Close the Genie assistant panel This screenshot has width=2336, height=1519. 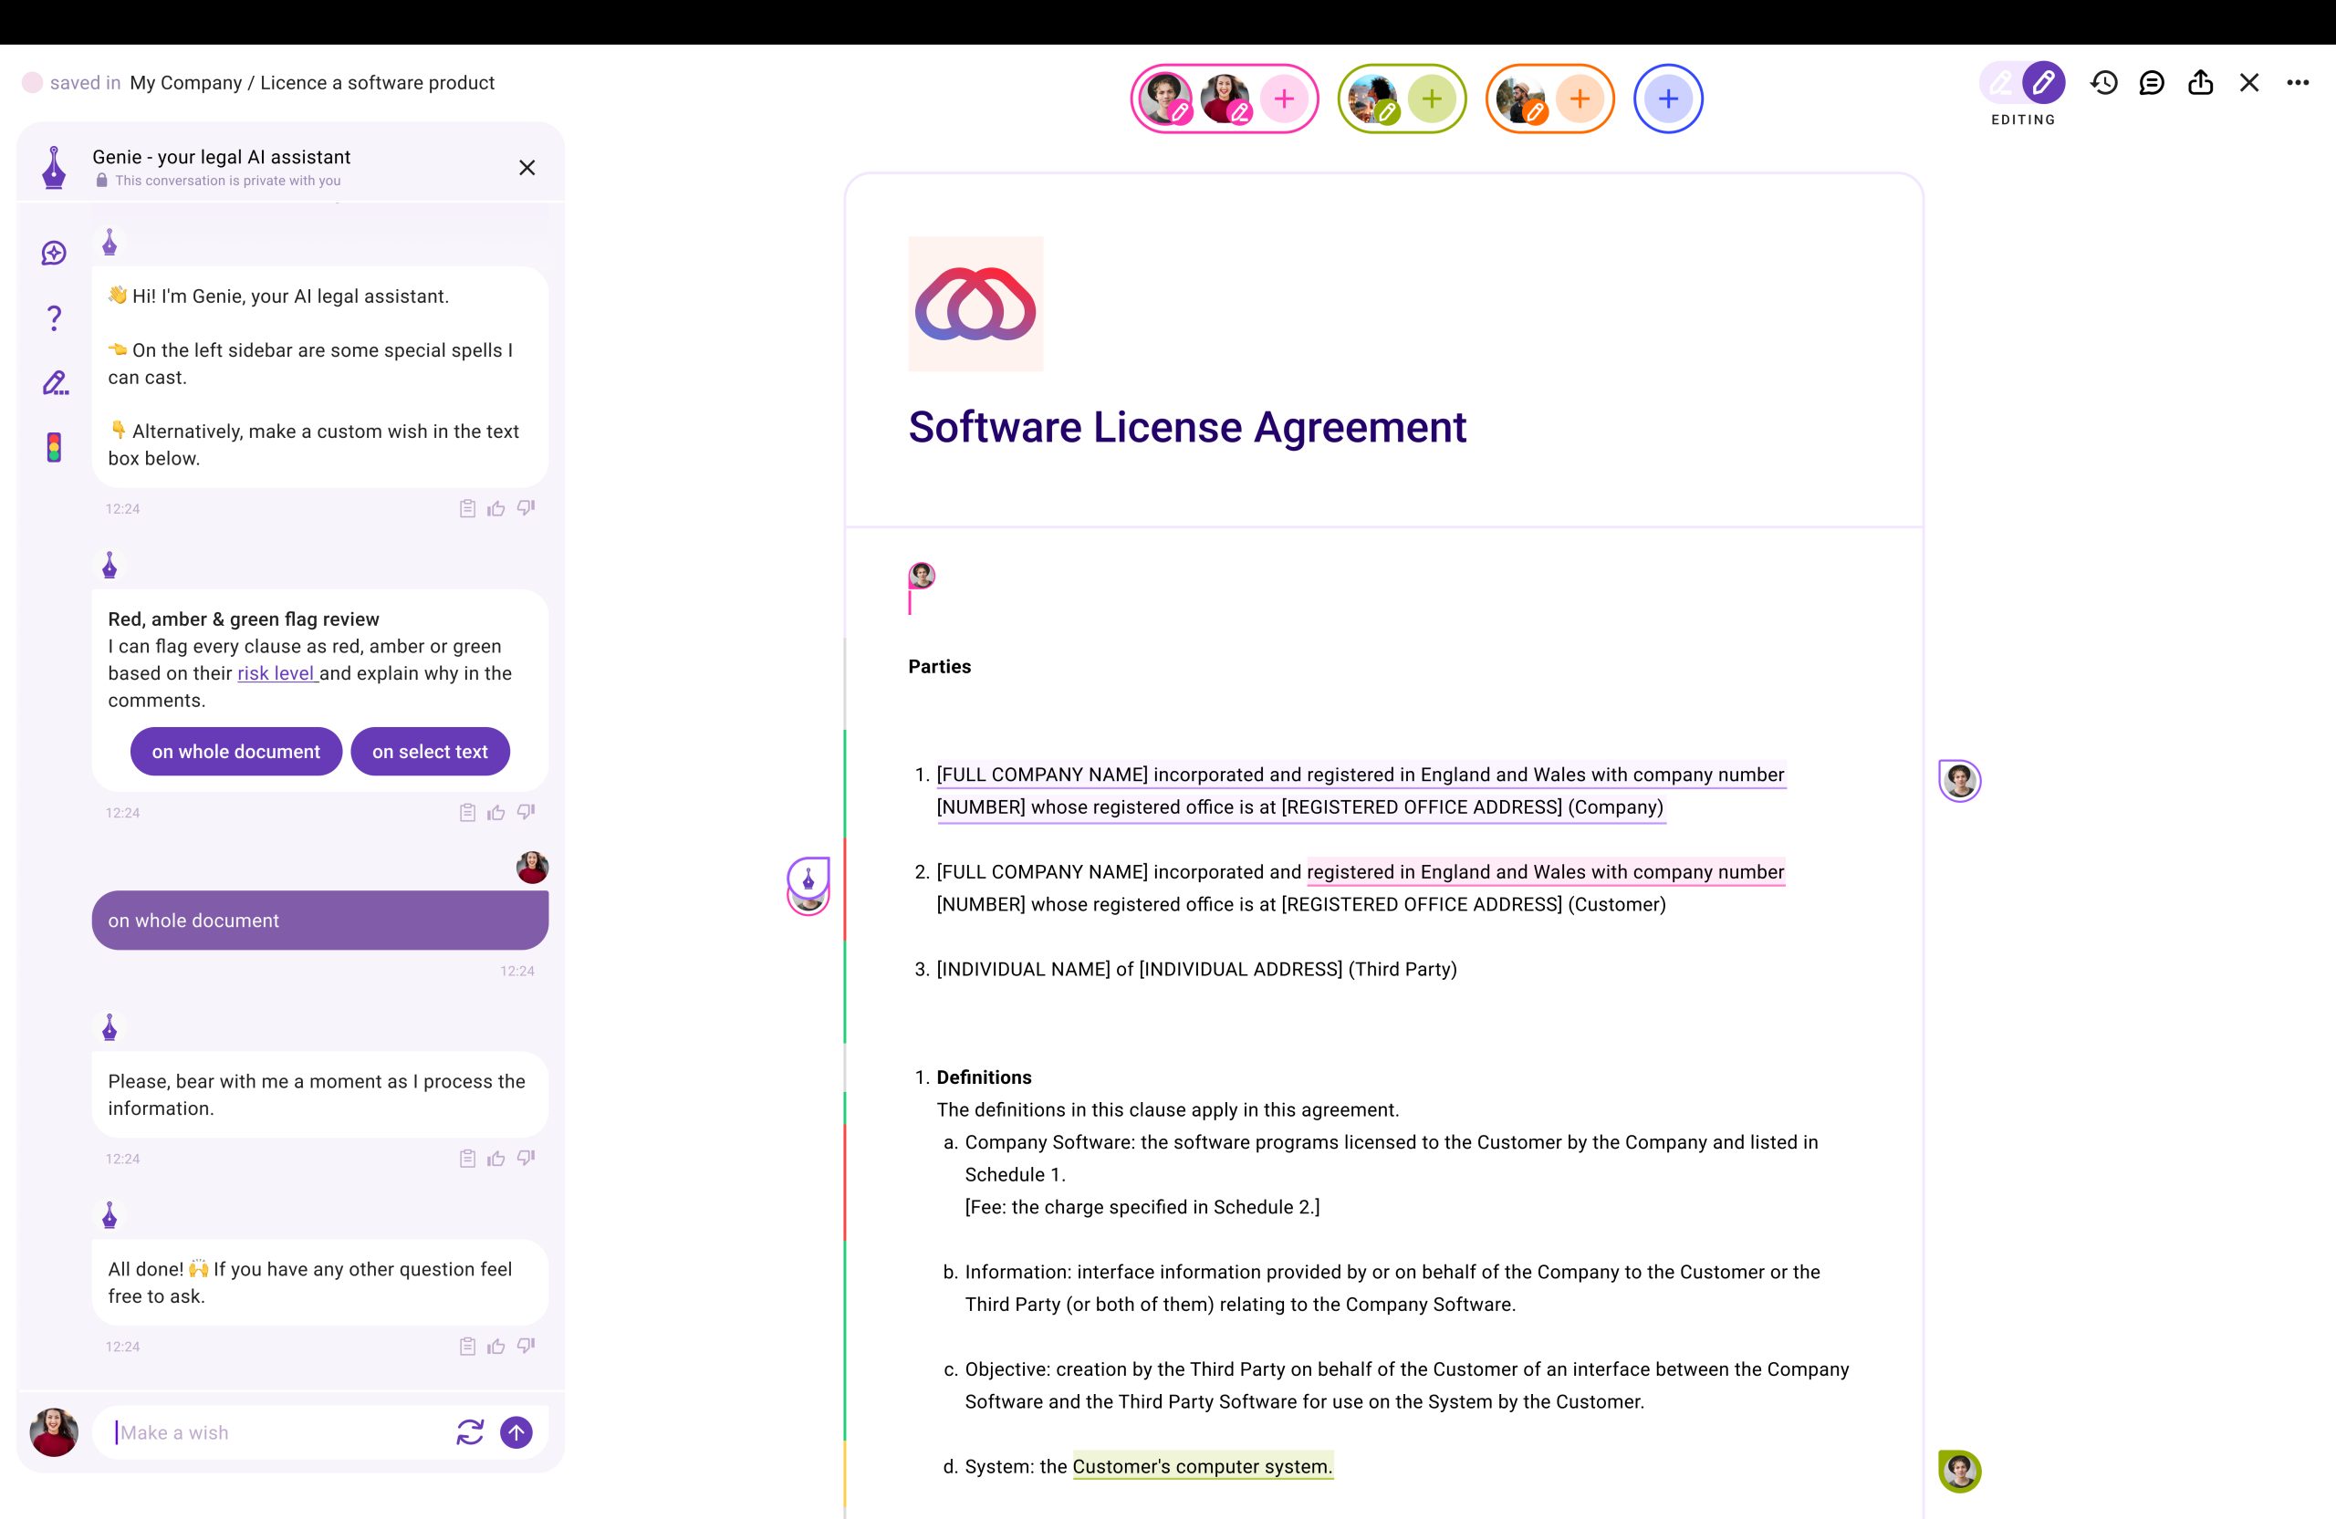[x=527, y=168]
